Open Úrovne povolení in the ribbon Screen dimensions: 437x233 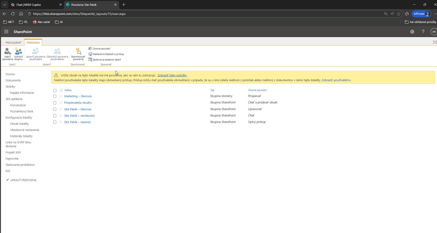pos(101,48)
